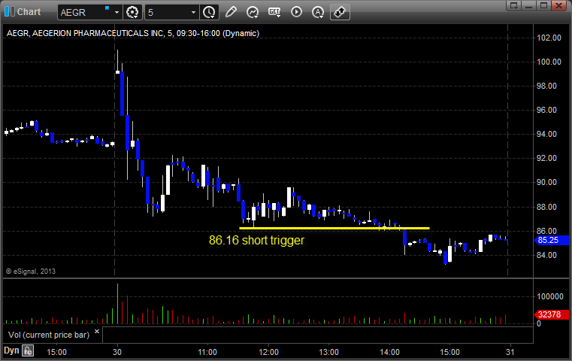Open the studies chart-line menu
The image size is (572, 361).
[x=253, y=12]
